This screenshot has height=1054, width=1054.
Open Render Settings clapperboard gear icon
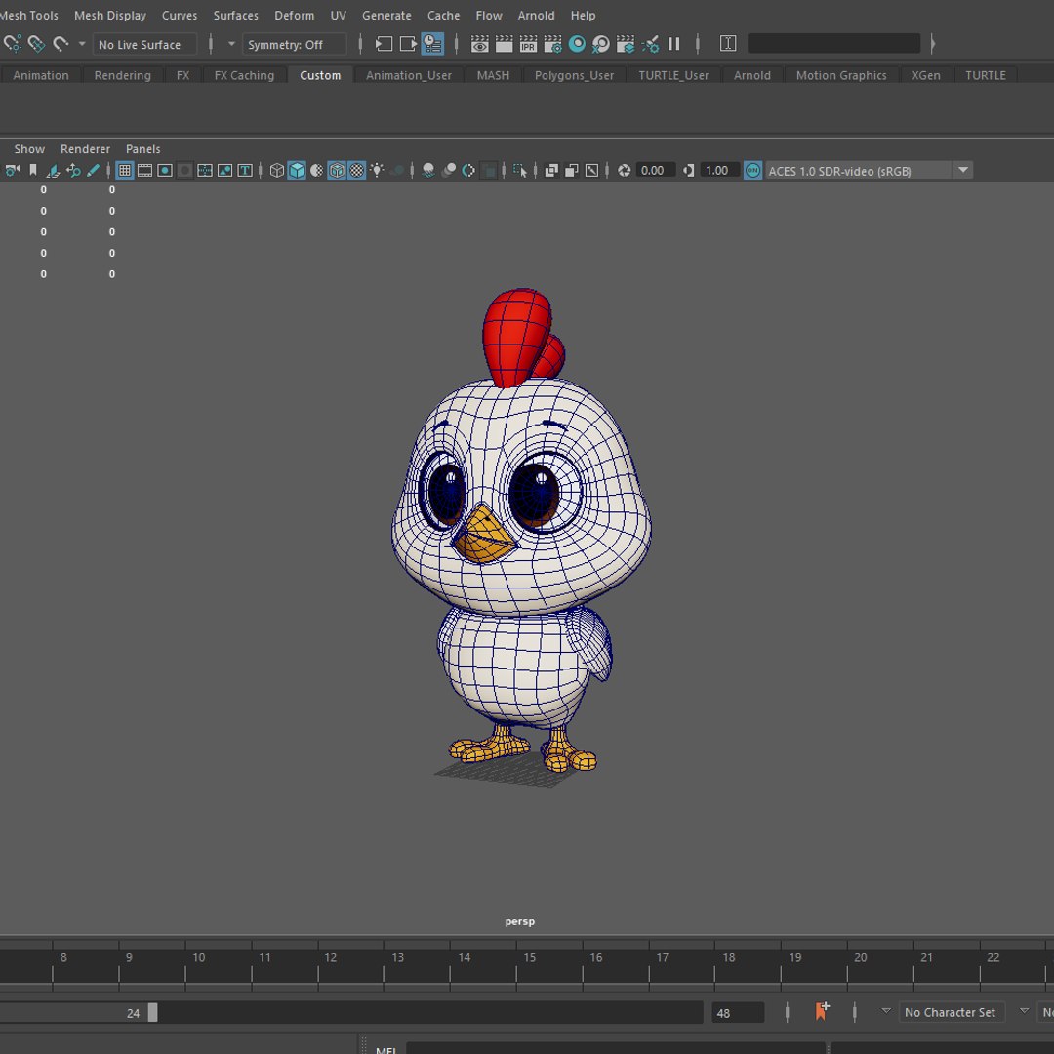pyautogui.click(x=552, y=44)
